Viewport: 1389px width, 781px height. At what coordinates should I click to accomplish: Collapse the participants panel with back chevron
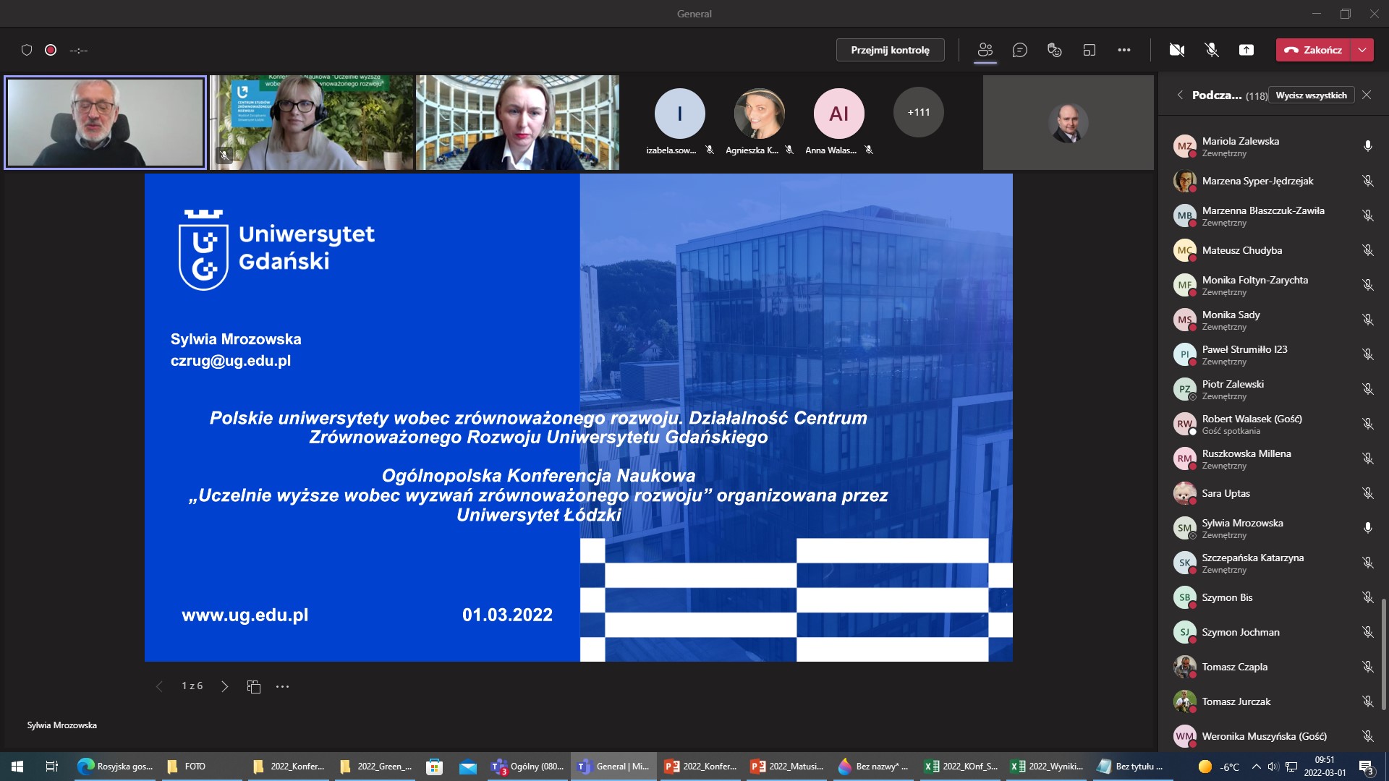tap(1180, 95)
